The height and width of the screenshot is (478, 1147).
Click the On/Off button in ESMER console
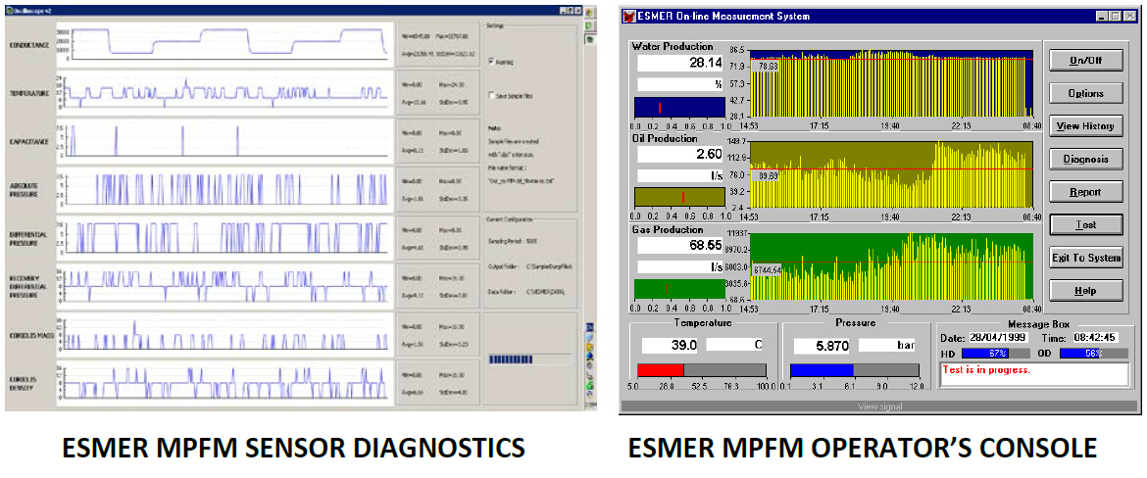tap(1085, 60)
